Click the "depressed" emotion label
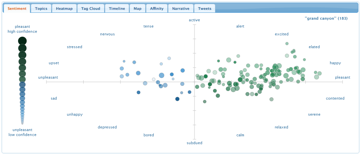 107,127
